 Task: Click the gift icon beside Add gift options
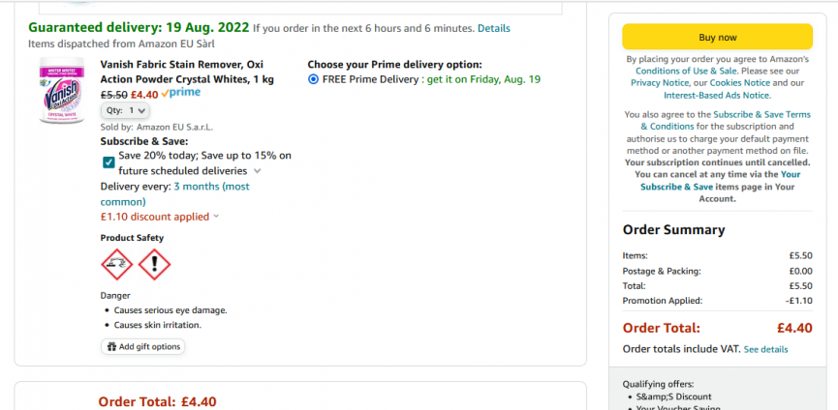coord(111,346)
